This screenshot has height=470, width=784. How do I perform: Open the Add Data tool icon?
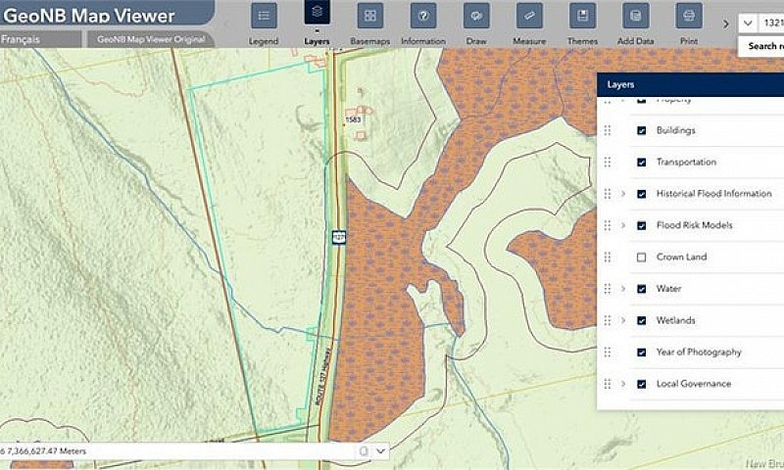(635, 16)
